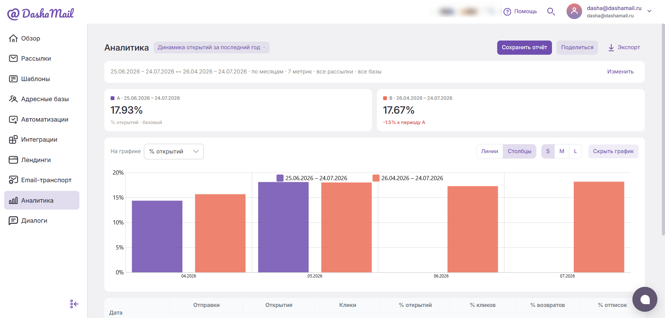Switch chart to Линии view

tap(490, 151)
